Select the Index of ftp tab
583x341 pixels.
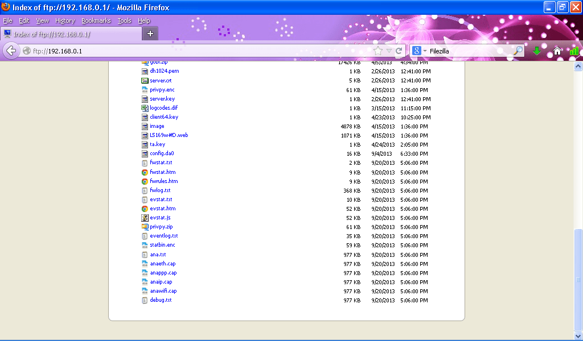[68, 33]
